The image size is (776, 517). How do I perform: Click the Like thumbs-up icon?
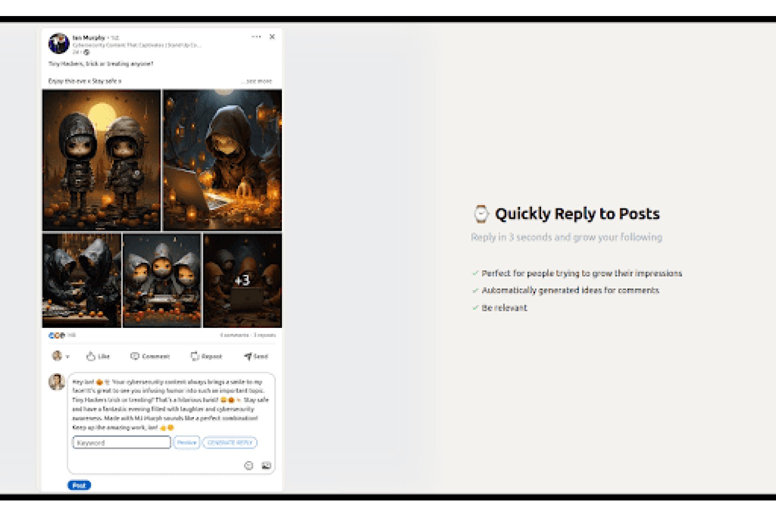pyautogui.click(x=91, y=356)
